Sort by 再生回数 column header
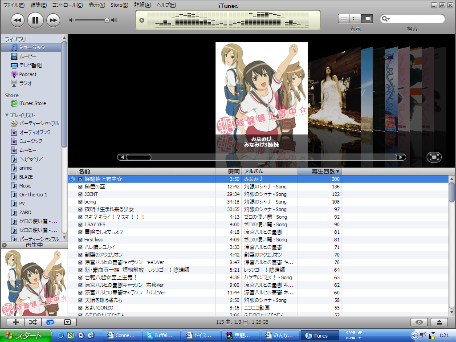This screenshot has height=342, width=456. click(x=319, y=171)
